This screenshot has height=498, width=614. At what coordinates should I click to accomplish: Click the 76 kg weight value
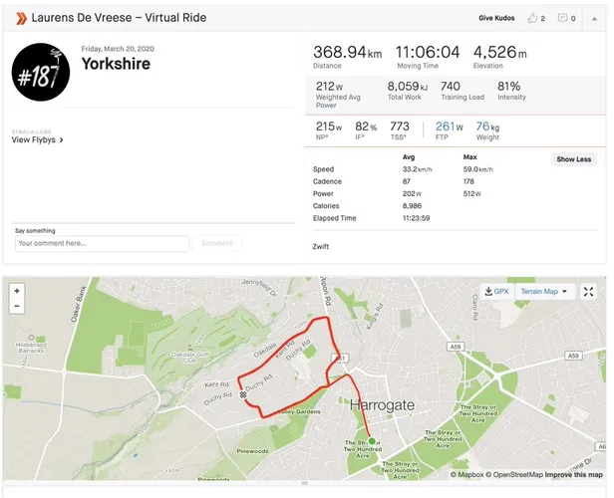point(487,126)
